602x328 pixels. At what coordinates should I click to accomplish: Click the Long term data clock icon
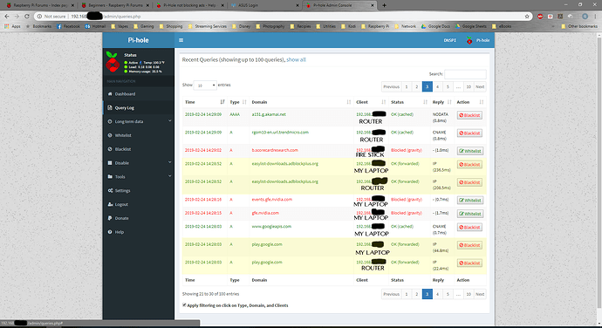[x=110, y=121]
